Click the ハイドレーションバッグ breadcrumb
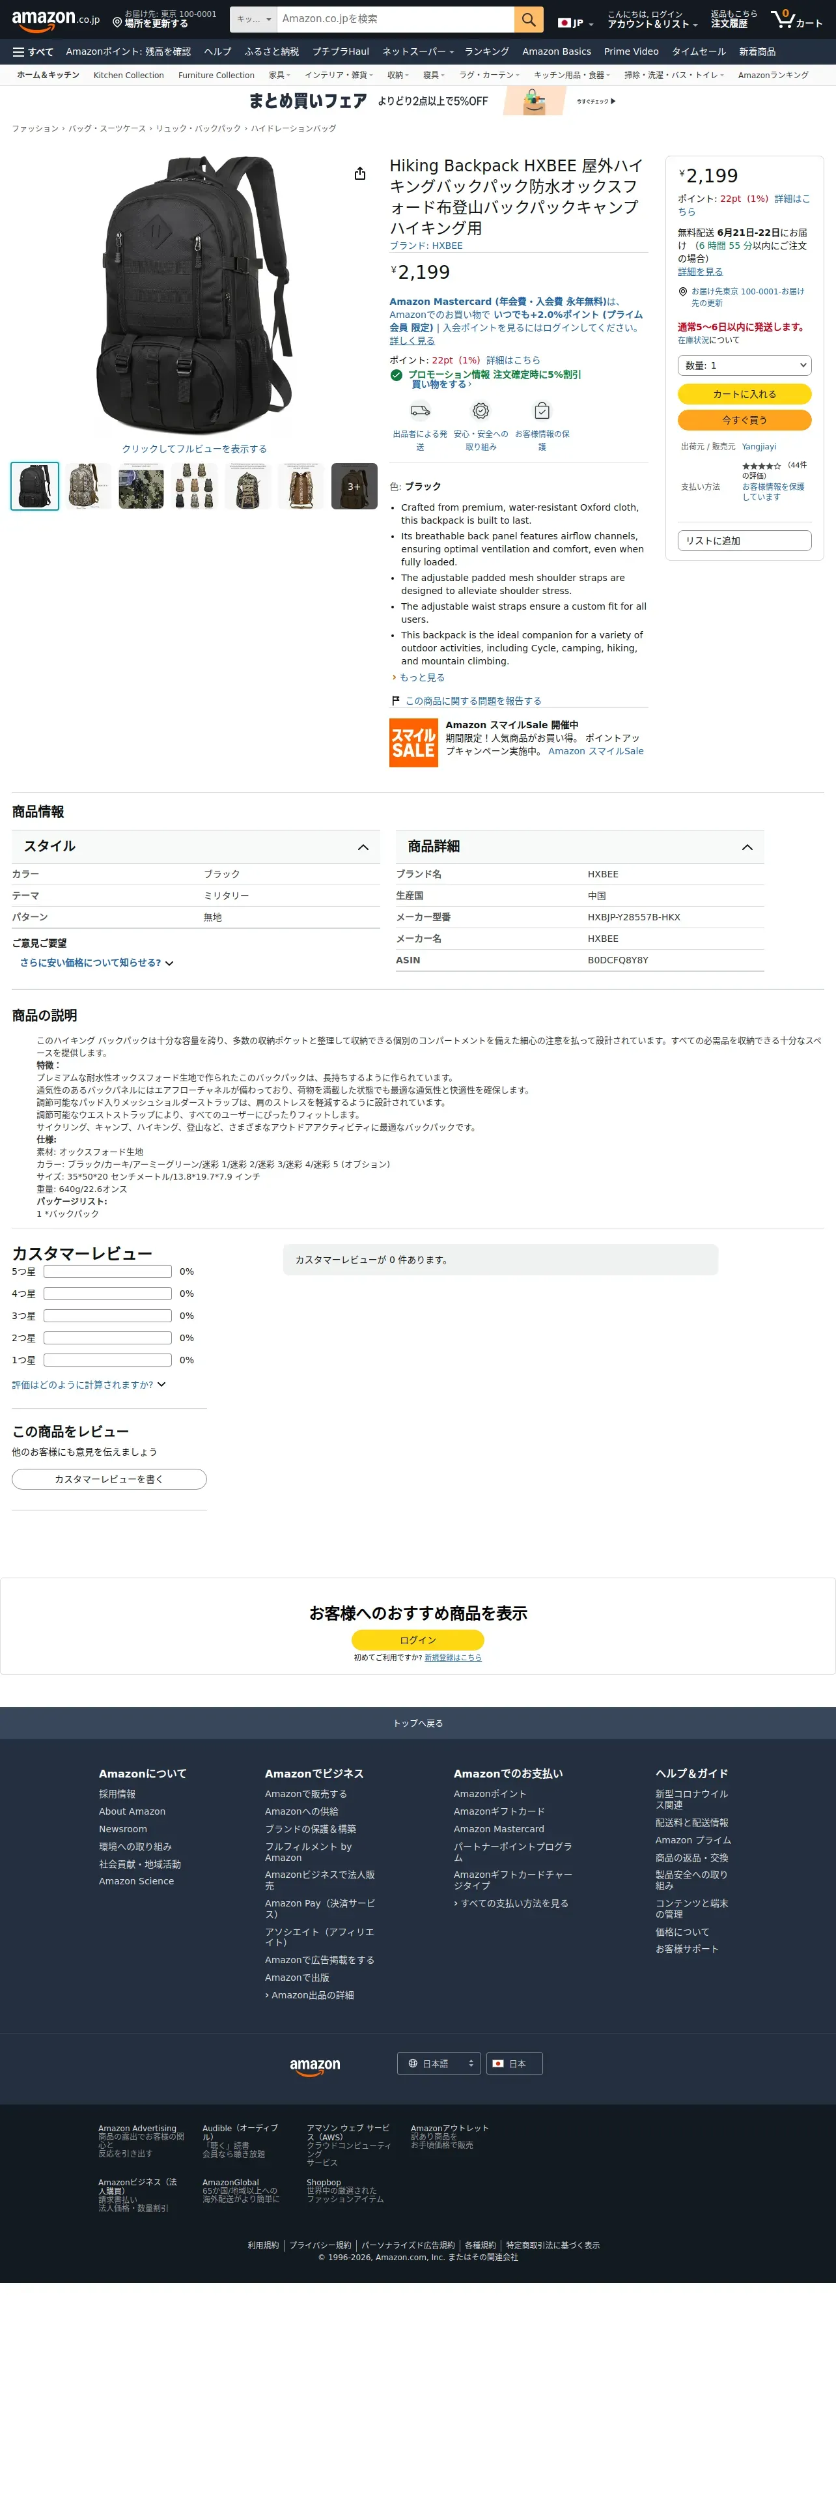Screen dimensions: 836x2509 click(x=293, y=128)
